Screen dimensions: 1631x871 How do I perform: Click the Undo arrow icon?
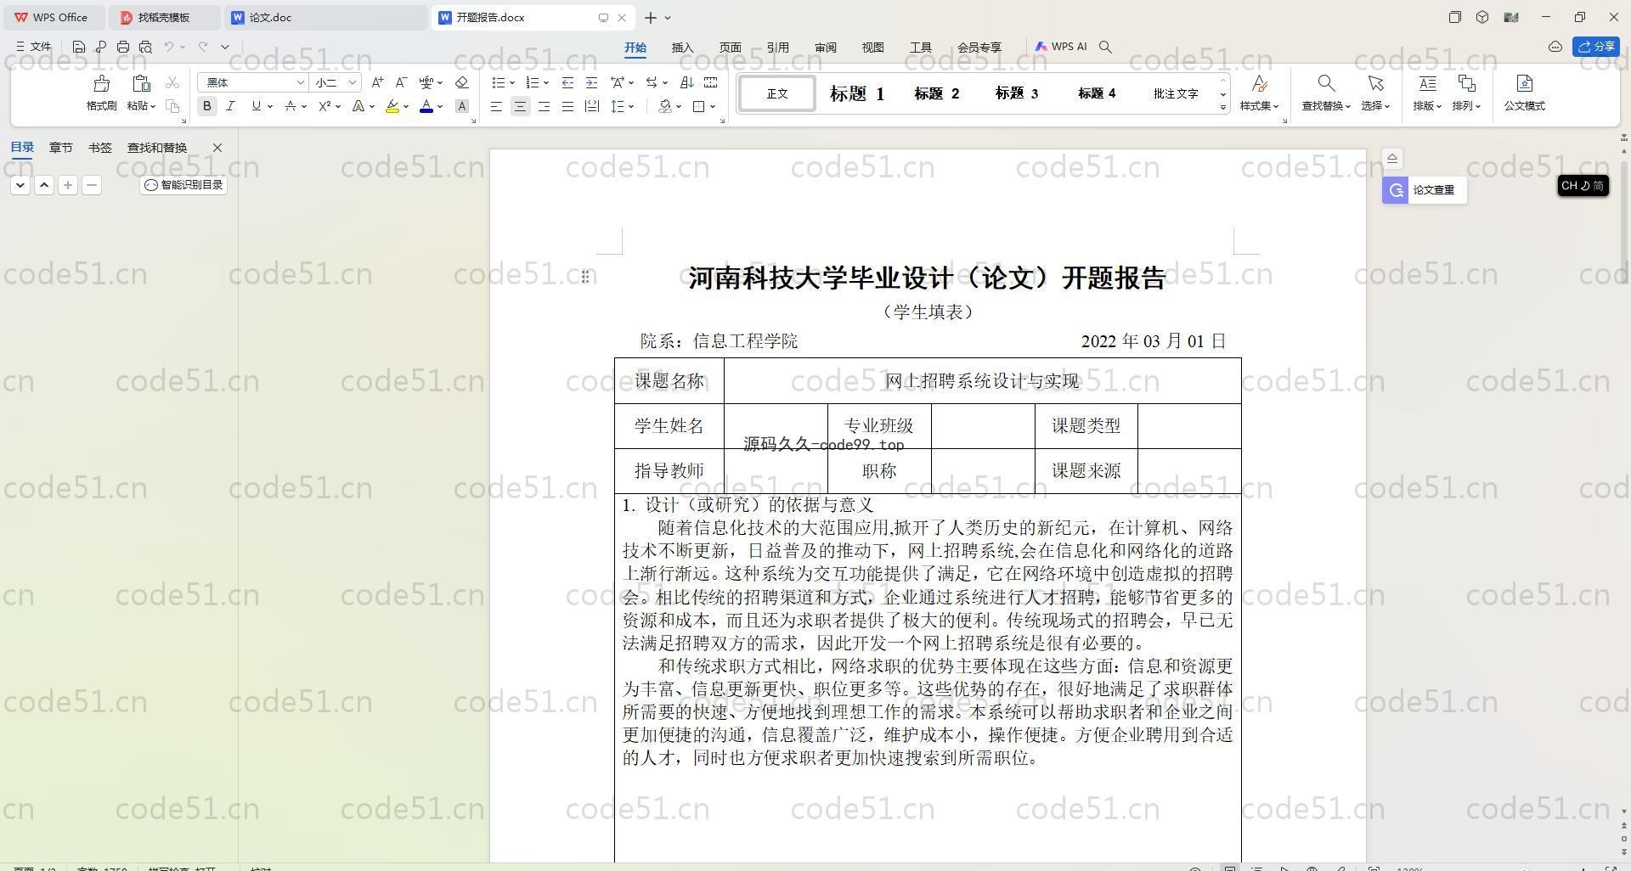point(169,47)
